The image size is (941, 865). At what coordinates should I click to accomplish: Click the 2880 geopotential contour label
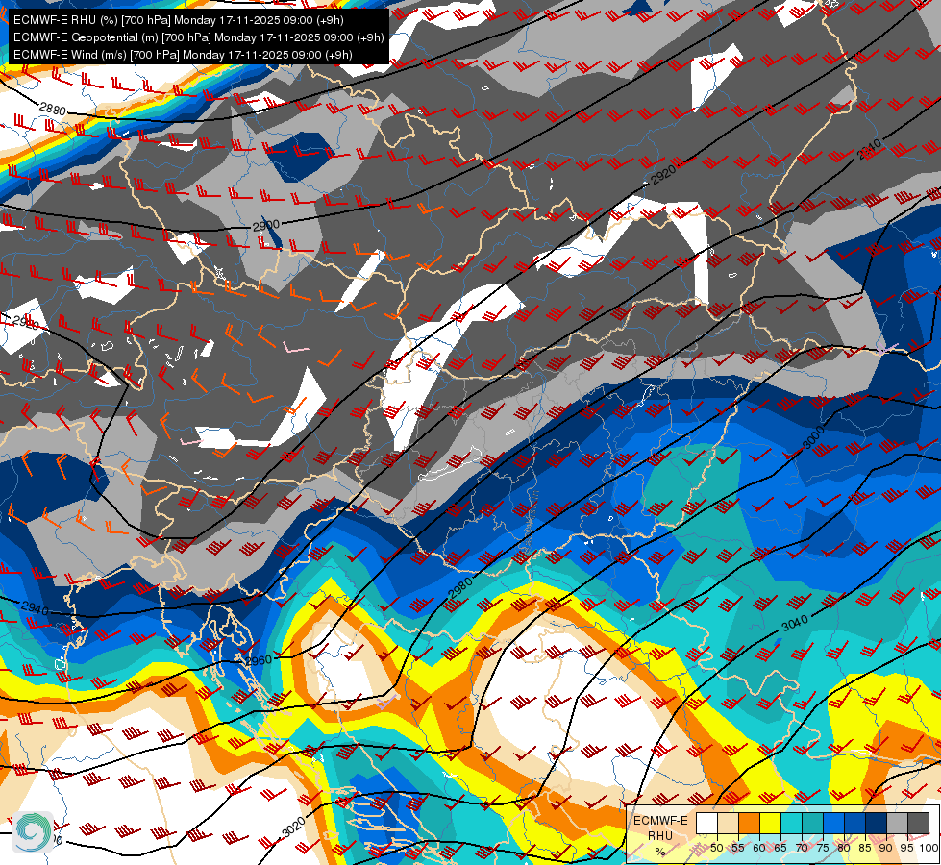pyautogui.click(x=53, y=109)
